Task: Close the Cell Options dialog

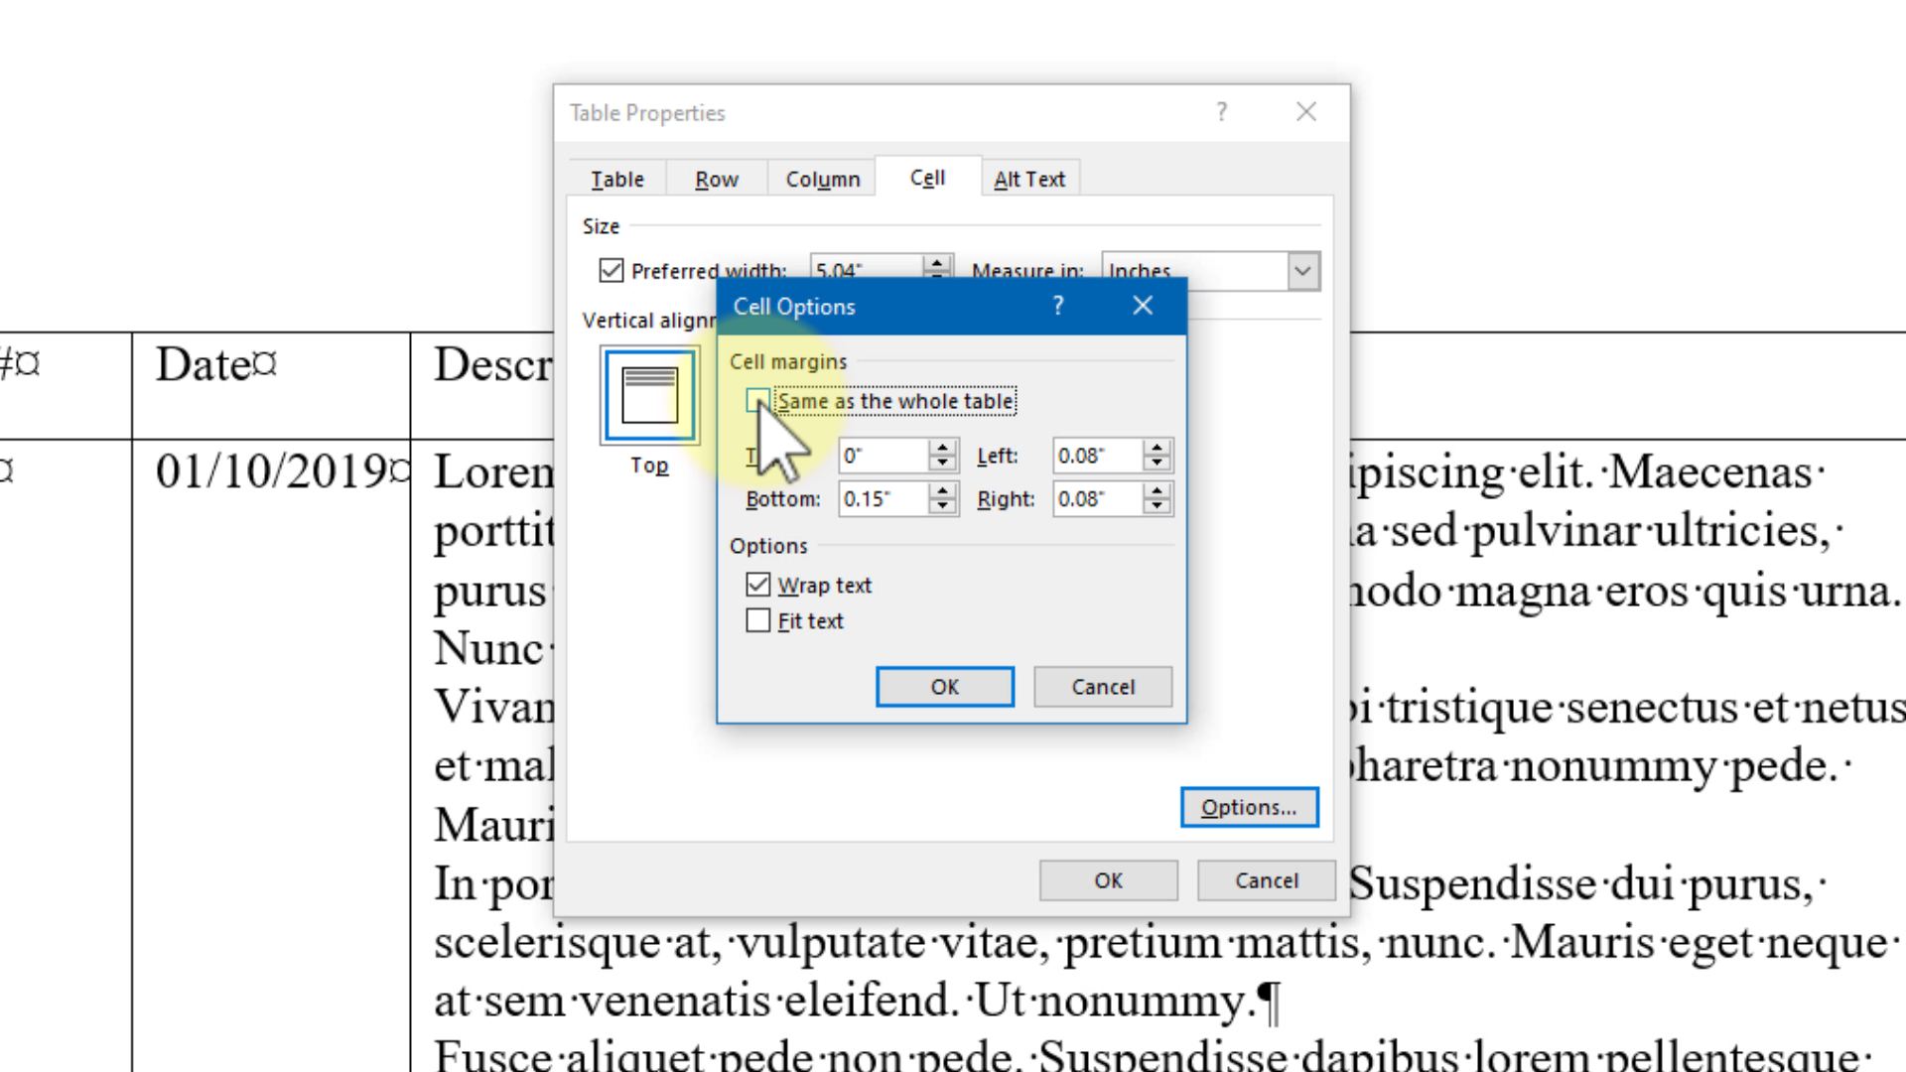Action: [1143, 306]
